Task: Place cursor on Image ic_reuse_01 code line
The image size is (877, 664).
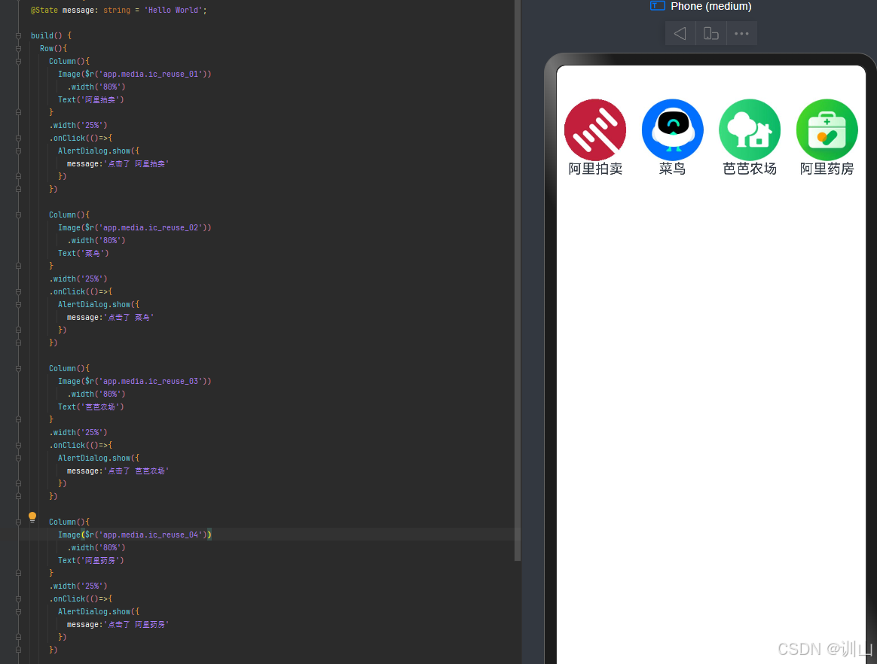Action: (x=134, y=74)
